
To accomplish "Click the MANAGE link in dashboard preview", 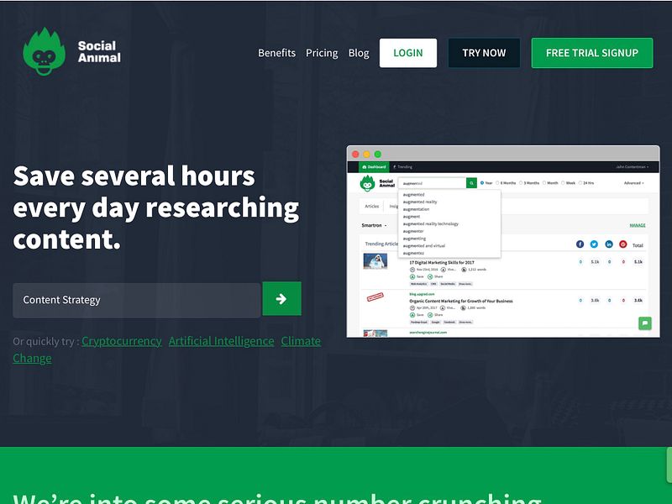I will [638, 225].
